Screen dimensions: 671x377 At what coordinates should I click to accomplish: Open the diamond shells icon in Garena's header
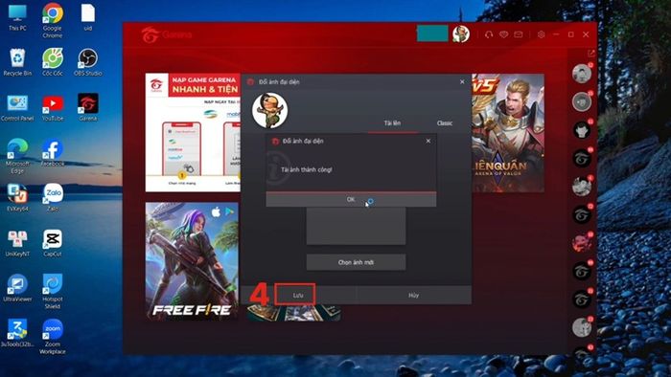(x=503, y=34)
